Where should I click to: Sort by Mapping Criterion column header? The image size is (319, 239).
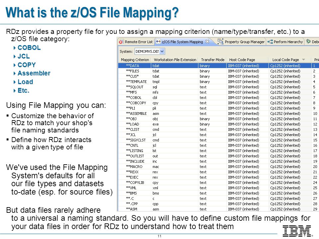click(x=135, y=60)
